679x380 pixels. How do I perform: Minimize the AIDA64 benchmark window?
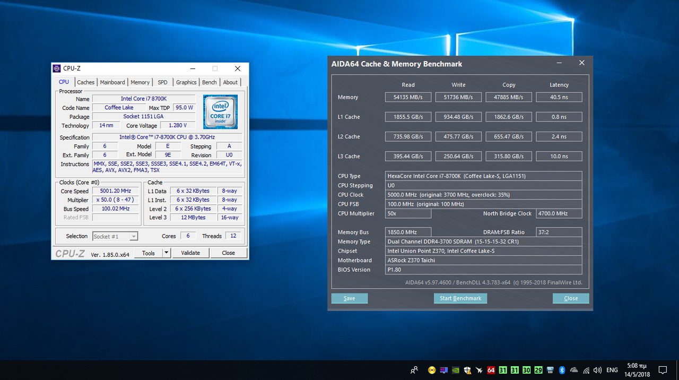click(x=559, y=63)
